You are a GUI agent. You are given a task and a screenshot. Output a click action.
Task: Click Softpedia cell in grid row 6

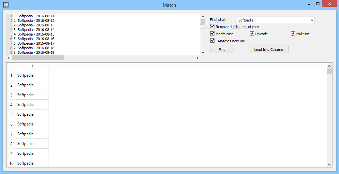[32, 124]
